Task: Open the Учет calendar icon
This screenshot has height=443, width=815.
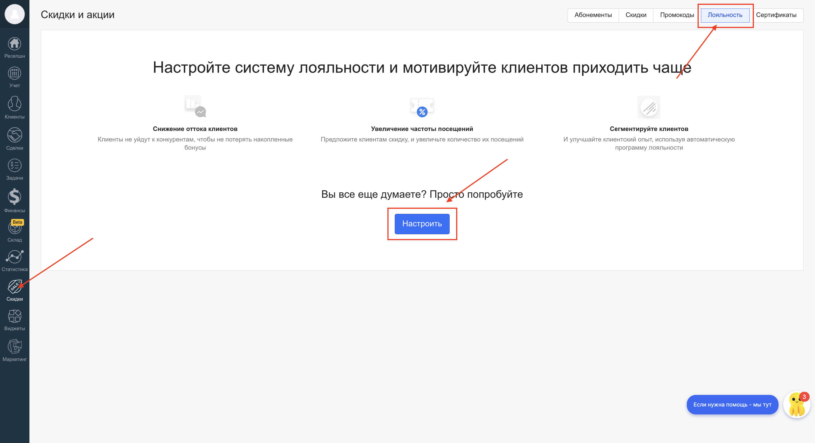Action: [x=14, y=74]
